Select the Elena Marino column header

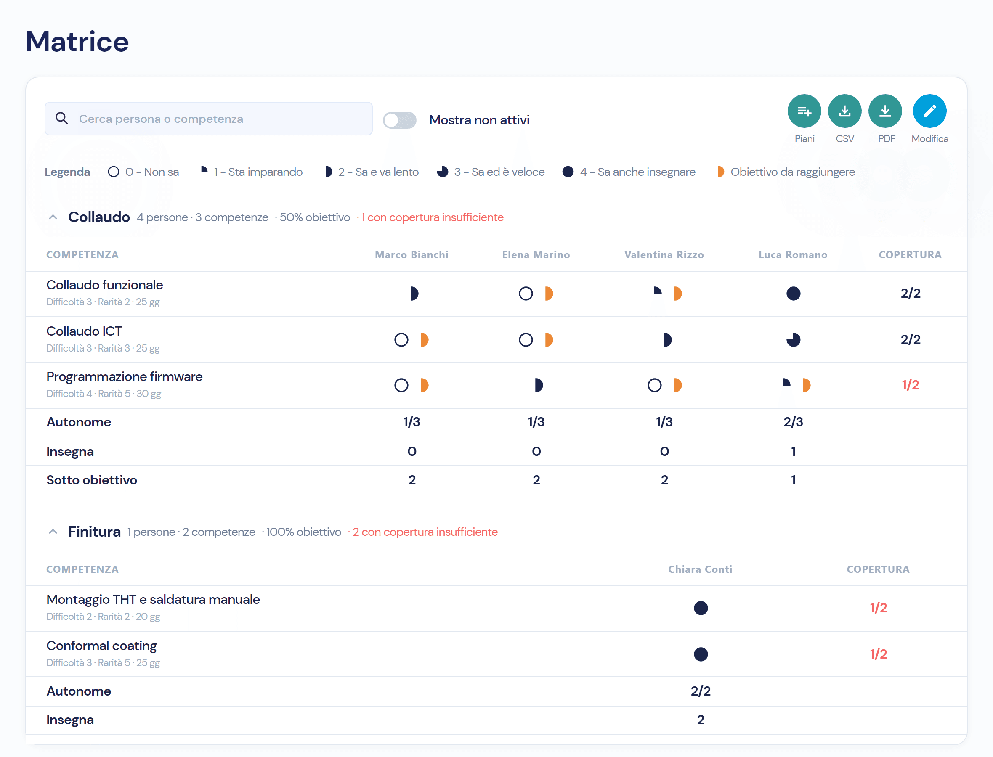pos(536,254)
